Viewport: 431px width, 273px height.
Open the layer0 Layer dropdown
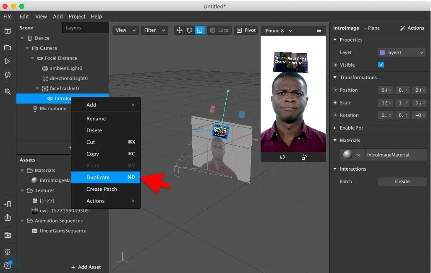(x=402, y=52)
